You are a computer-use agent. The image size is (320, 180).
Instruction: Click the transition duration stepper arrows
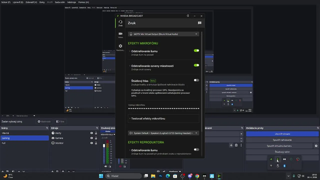tap(241, 139)
